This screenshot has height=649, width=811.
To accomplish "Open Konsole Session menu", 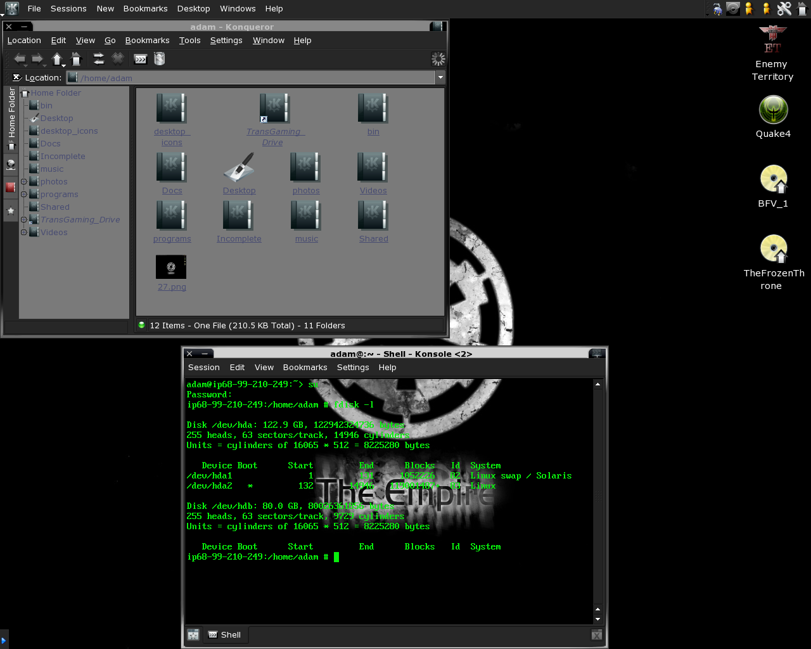I will click(204, 368).
